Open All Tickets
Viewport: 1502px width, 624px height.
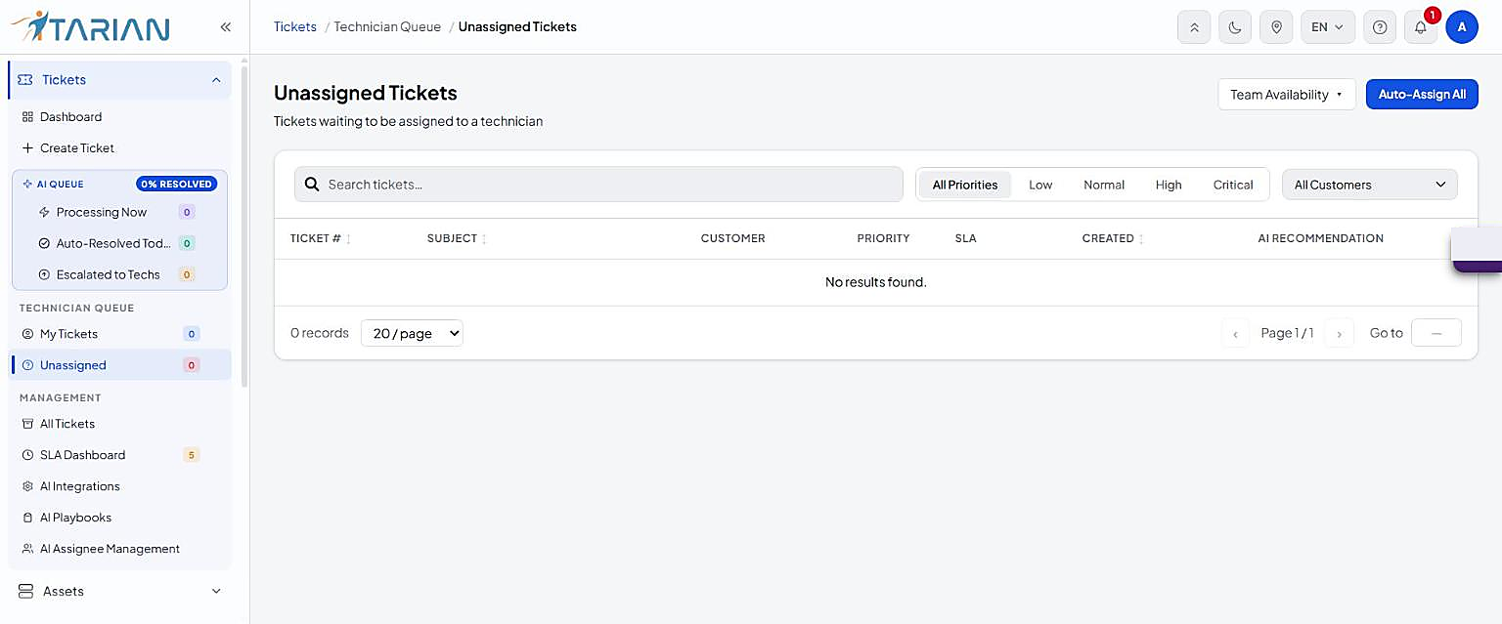(66, 424)
